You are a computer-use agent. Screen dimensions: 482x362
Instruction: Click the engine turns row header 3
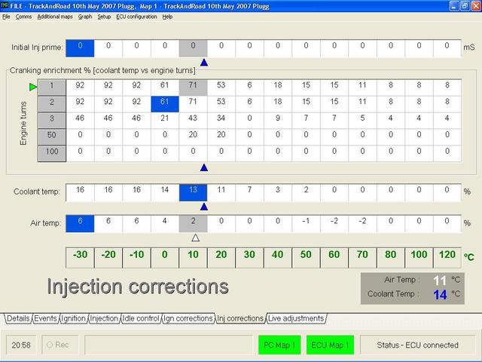point(52,121)
